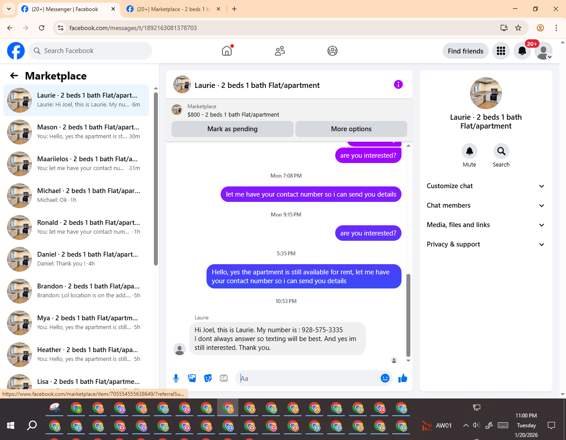Open Michael conversation in chat list

pyautogui.click(x=76, y=196)
